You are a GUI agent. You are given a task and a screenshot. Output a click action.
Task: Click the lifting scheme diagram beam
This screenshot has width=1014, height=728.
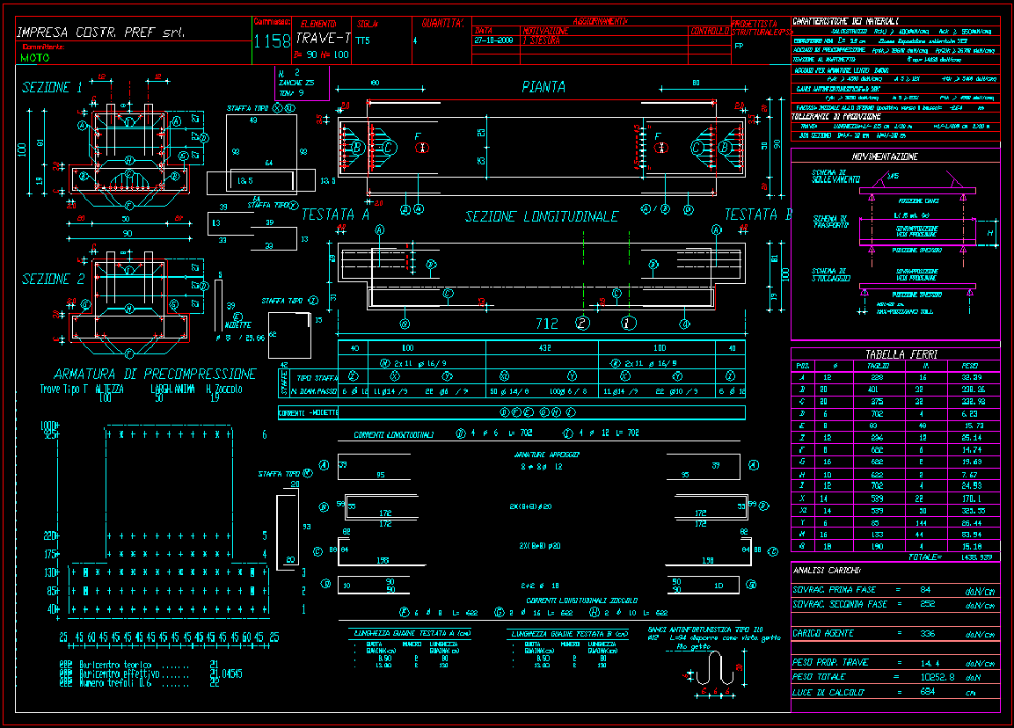(x=919, y=191)
